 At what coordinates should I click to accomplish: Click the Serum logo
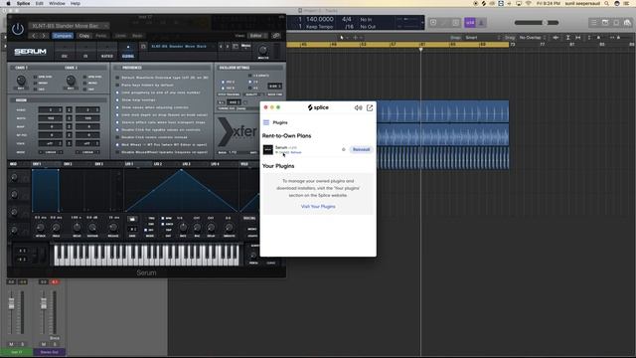click(x=30, y=52)
